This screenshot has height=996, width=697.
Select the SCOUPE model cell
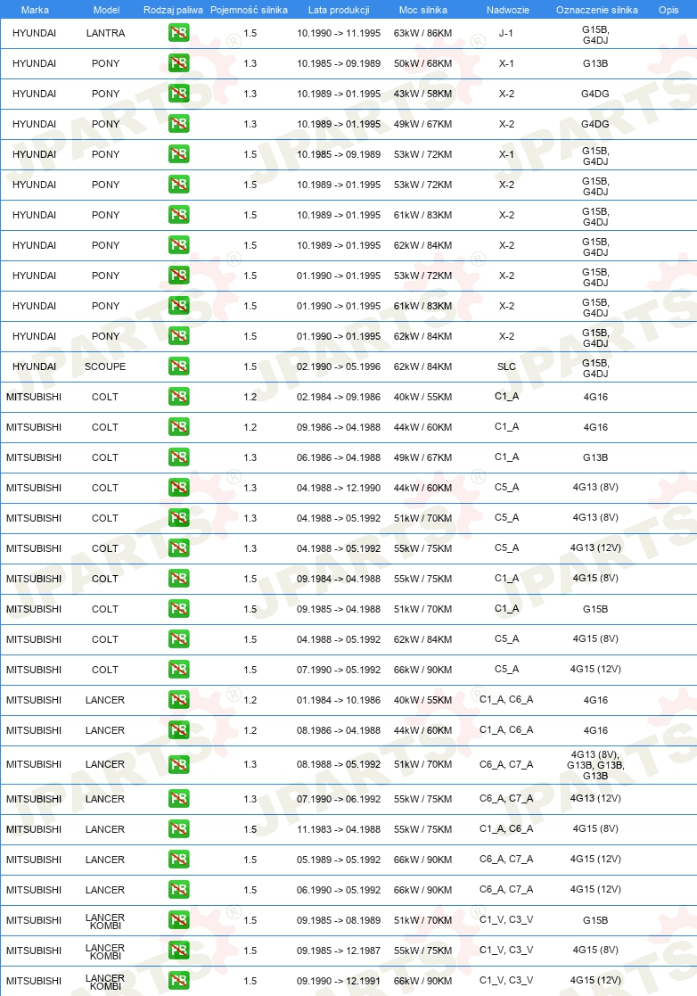point(105,366)
